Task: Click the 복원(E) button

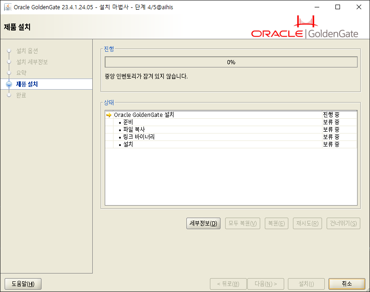Action: pos(276,224)
